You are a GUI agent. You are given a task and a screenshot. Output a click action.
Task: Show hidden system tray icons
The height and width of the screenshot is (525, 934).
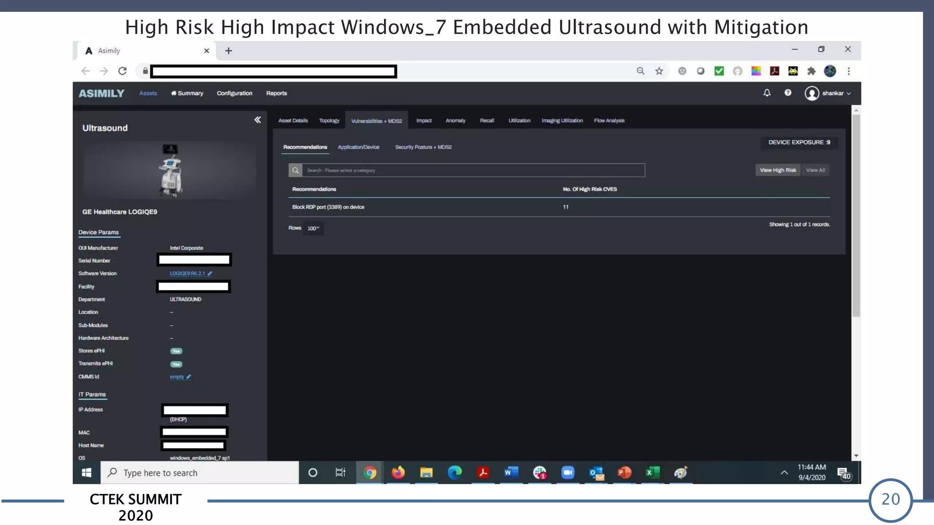click(x=784, y=473)
